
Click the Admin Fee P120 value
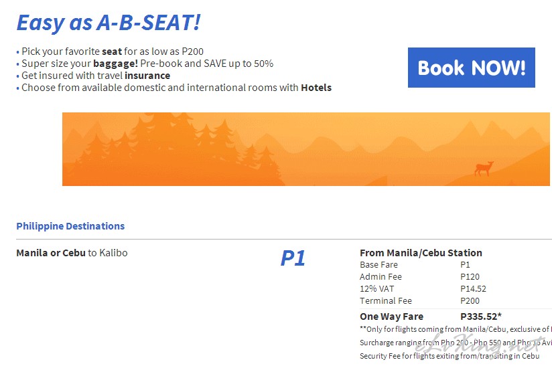tap(470, 276)
